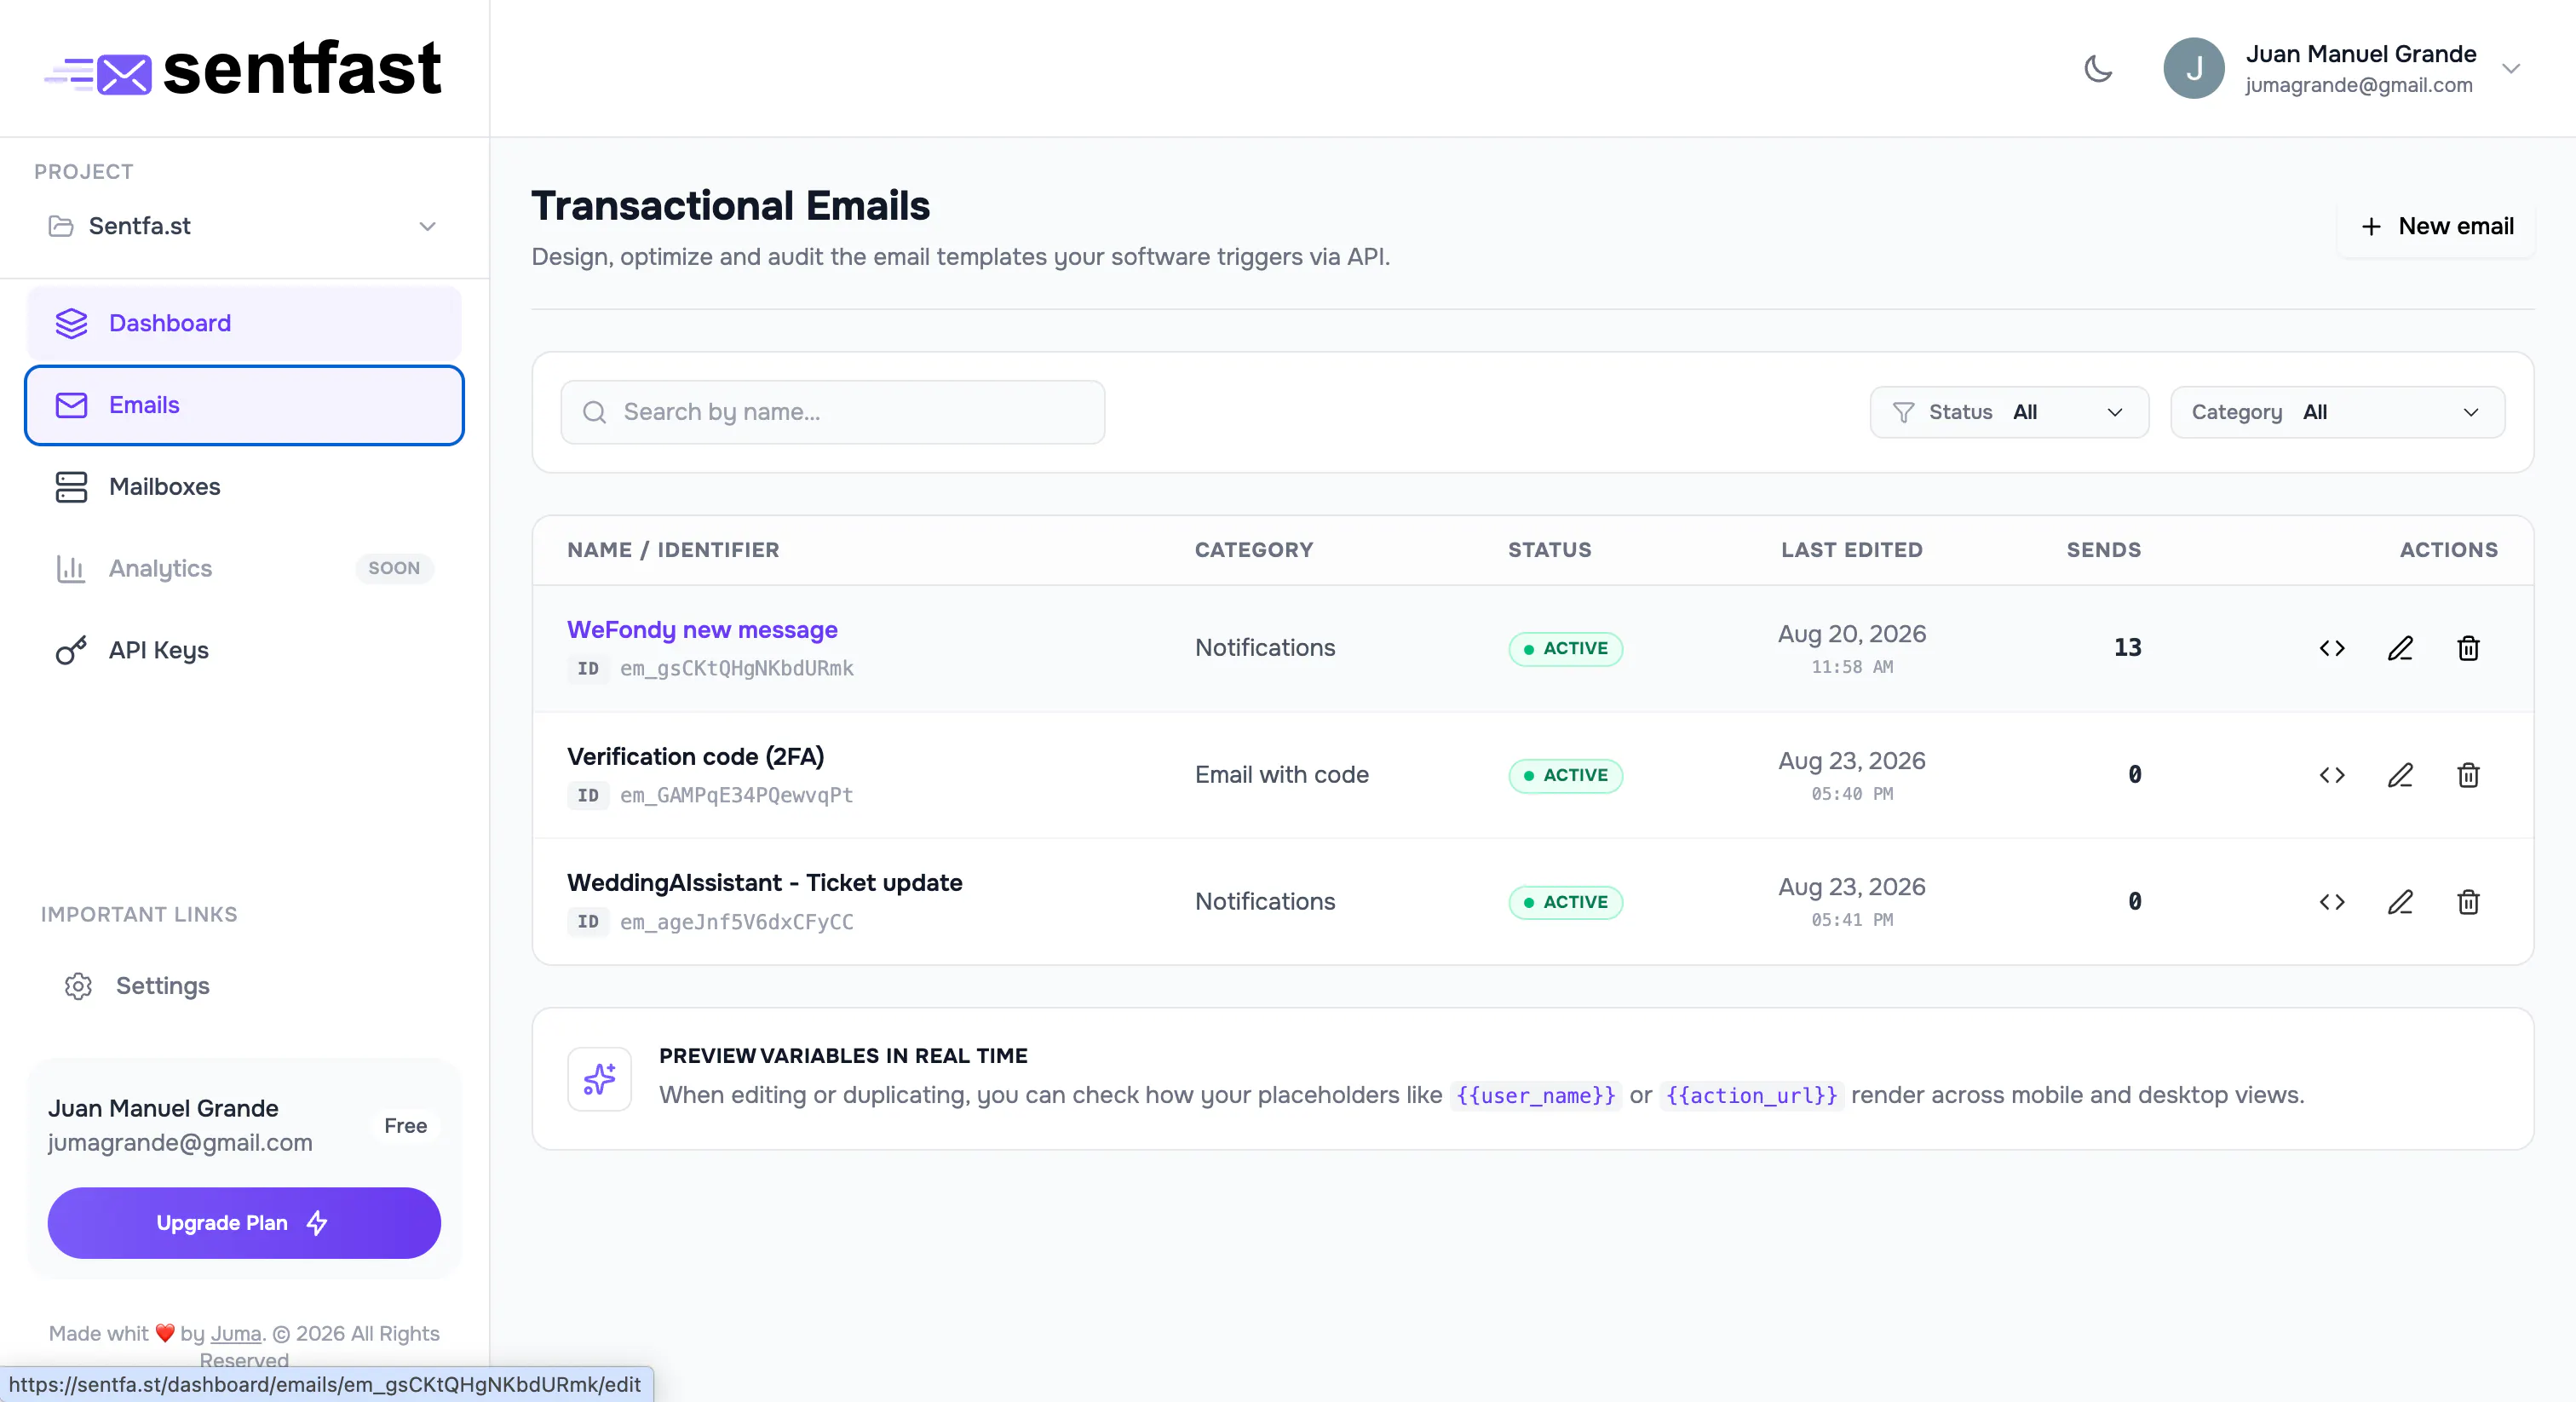Click the Settings gear icon
This screenshot has height=1402, width=2576.
tap(78, 986)
